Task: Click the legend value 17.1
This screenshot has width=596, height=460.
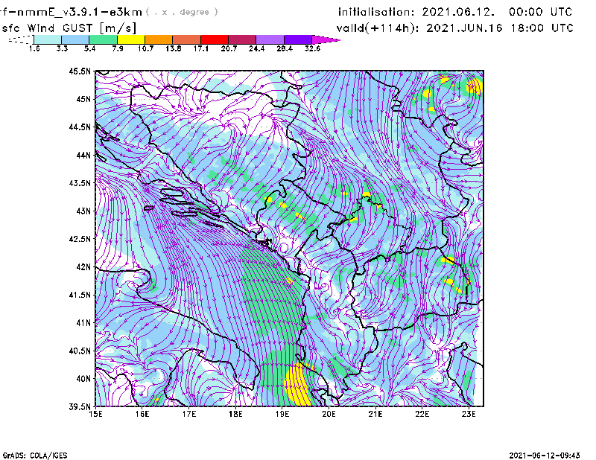Action: (x=201, y=48)
